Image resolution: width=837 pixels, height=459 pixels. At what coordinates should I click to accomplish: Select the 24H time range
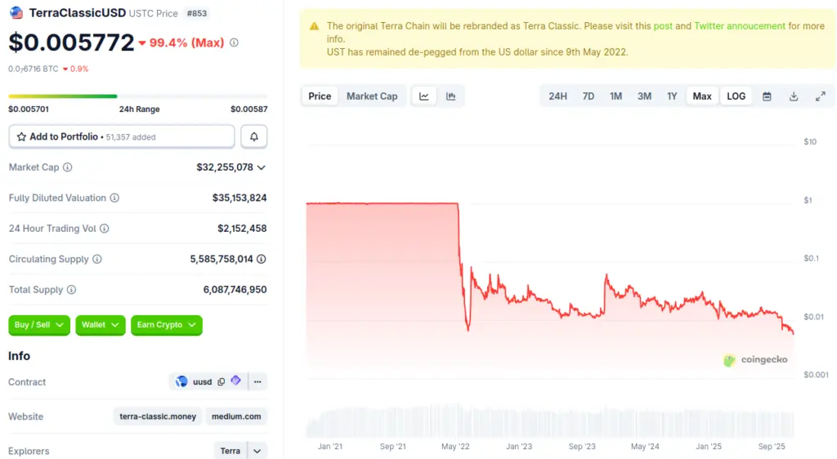coord(557,96)
